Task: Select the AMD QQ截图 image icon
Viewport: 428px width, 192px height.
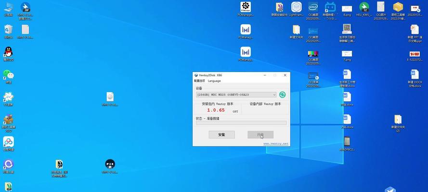Action: 313,12
